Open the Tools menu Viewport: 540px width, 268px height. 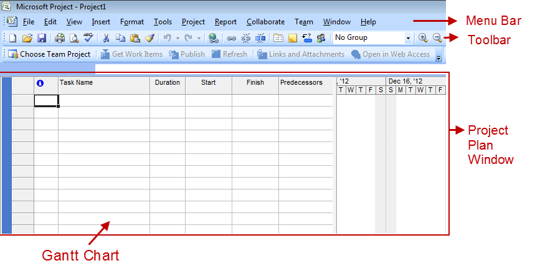coord(163,22)
